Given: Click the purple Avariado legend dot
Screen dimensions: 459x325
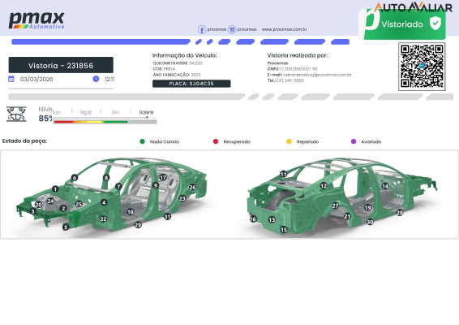Looking at the screenshot, I should pos(354,141).
